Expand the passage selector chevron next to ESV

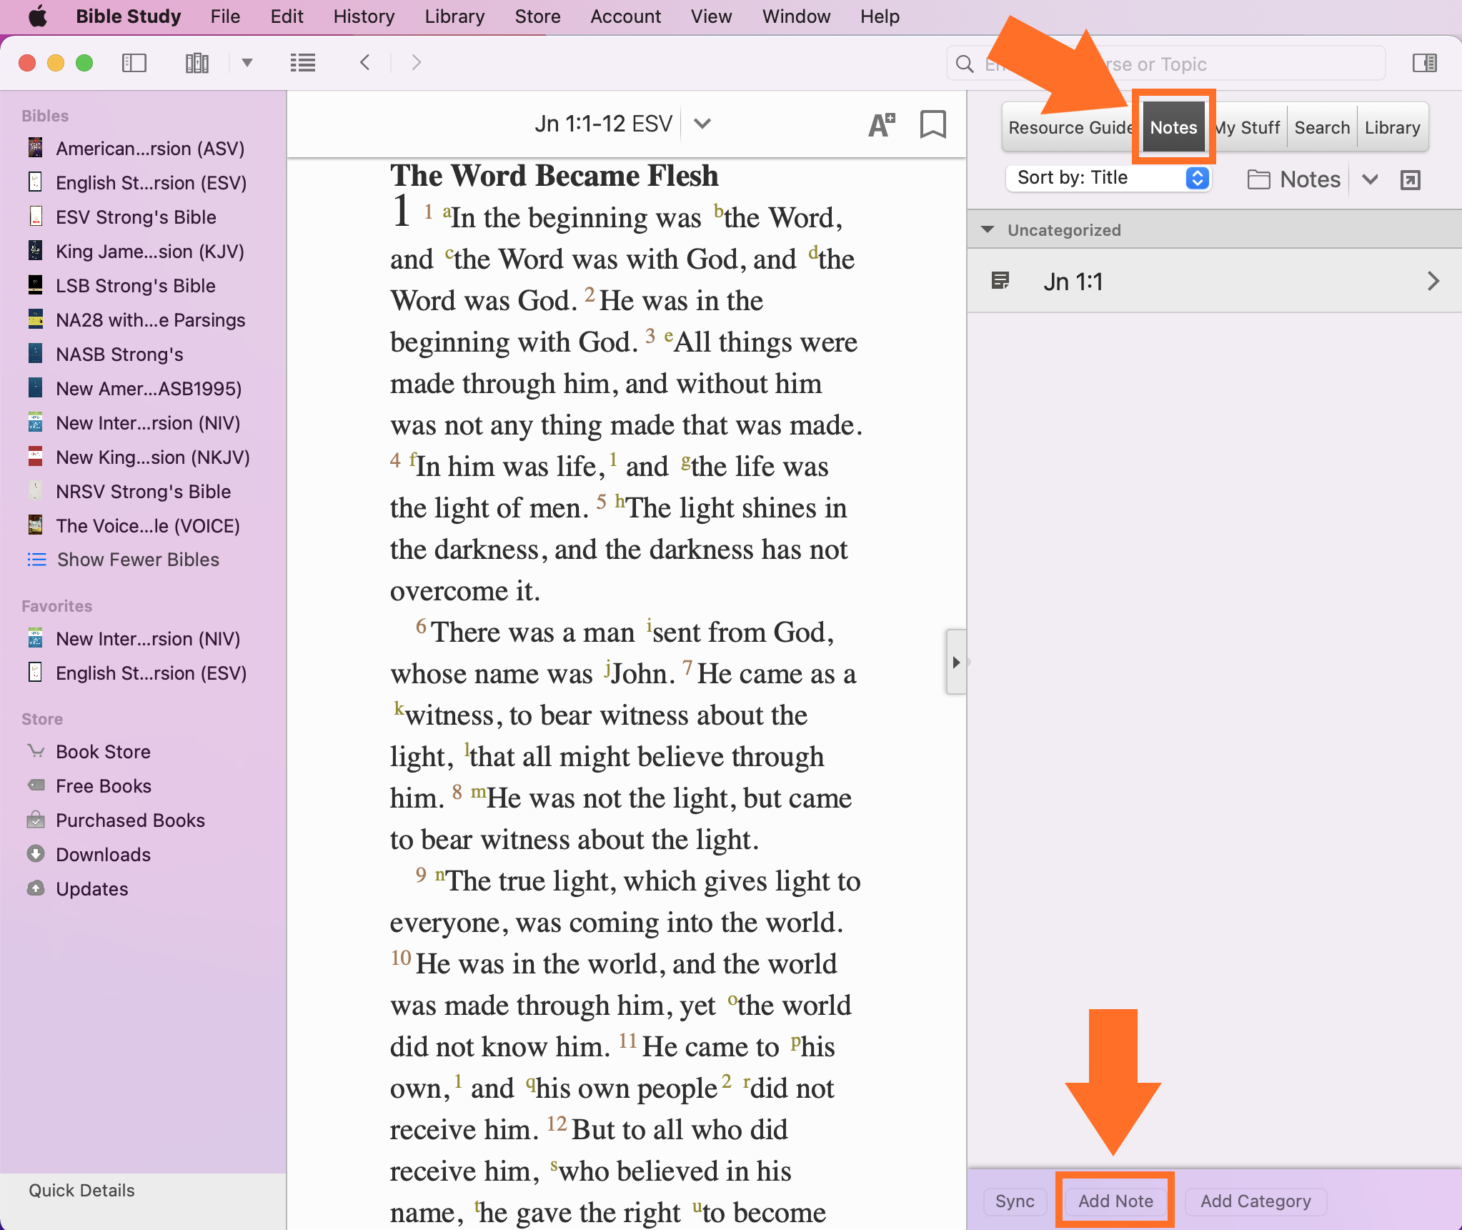click(x=702, y=124)
